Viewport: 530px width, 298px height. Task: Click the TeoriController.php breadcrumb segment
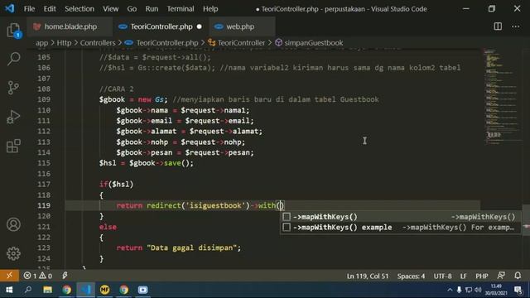click(167, 43)
